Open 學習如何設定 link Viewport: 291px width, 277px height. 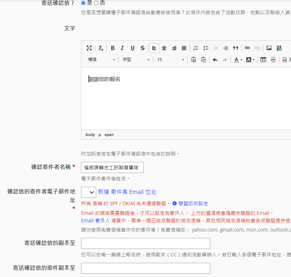pos(193,203)
